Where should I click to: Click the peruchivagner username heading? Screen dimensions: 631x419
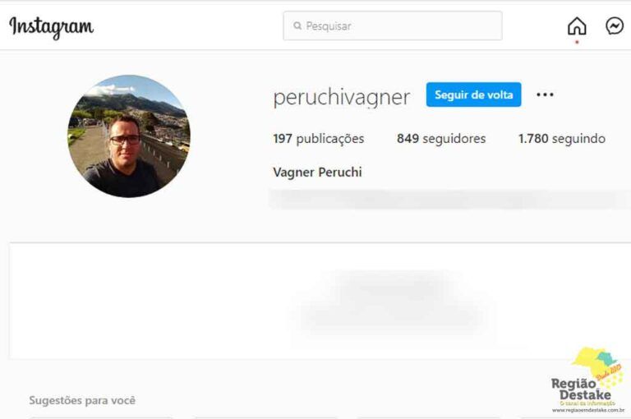click(x=341, y=97)
